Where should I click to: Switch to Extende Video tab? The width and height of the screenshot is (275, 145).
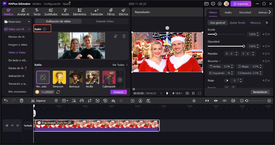point(105,21)
